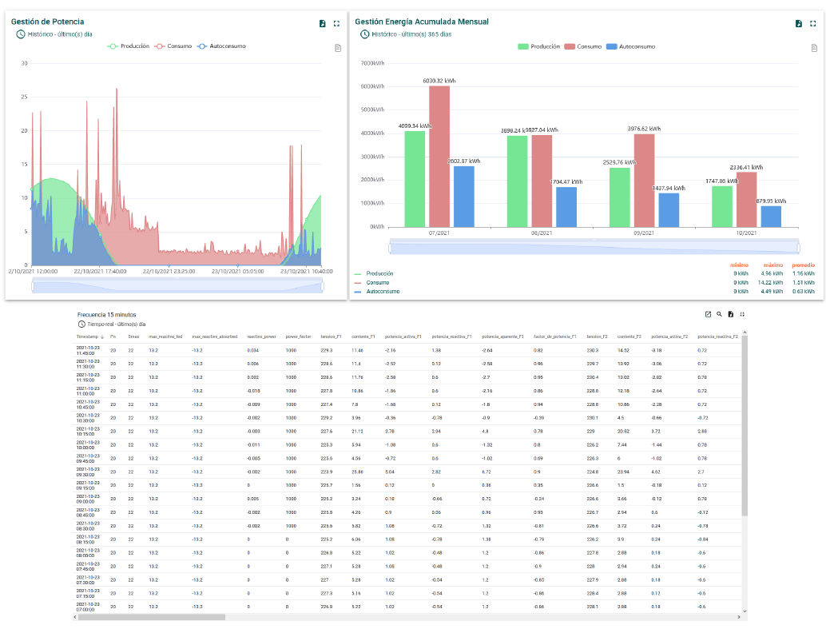
Task: Click search icon in Frecuencia 15 minutos table
Action: [719, 314]
